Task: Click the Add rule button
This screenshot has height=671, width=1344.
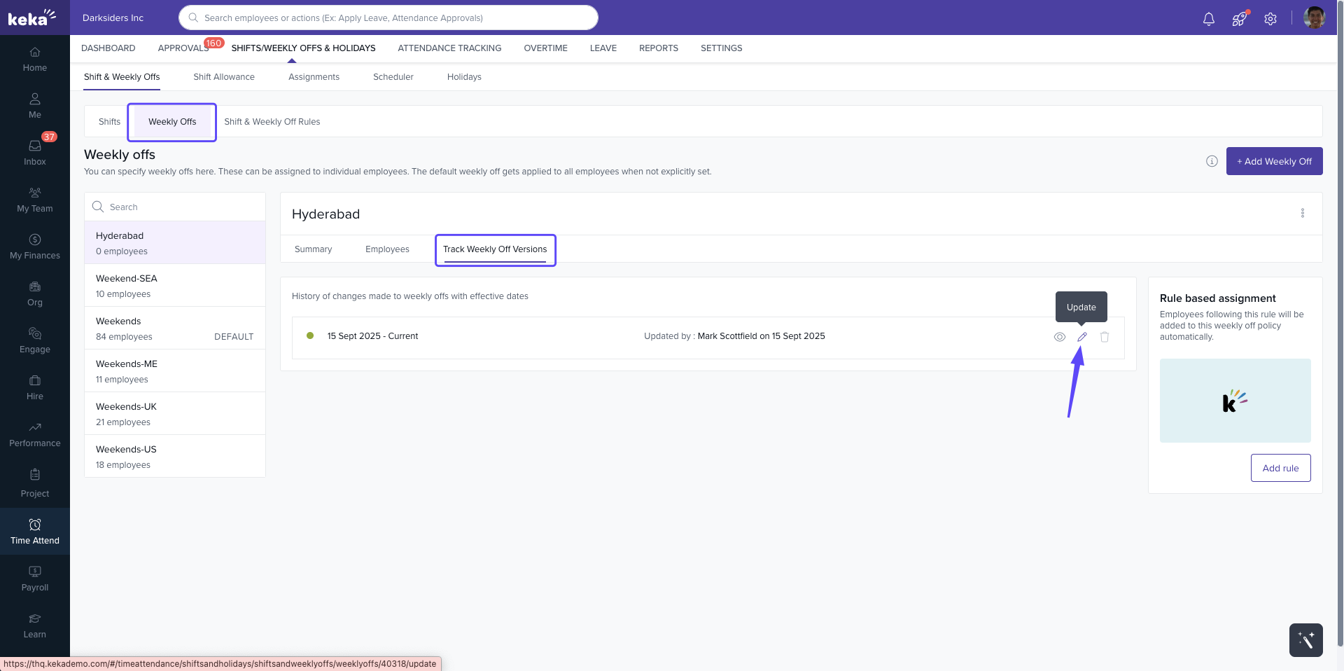Action: point(1280,468)
